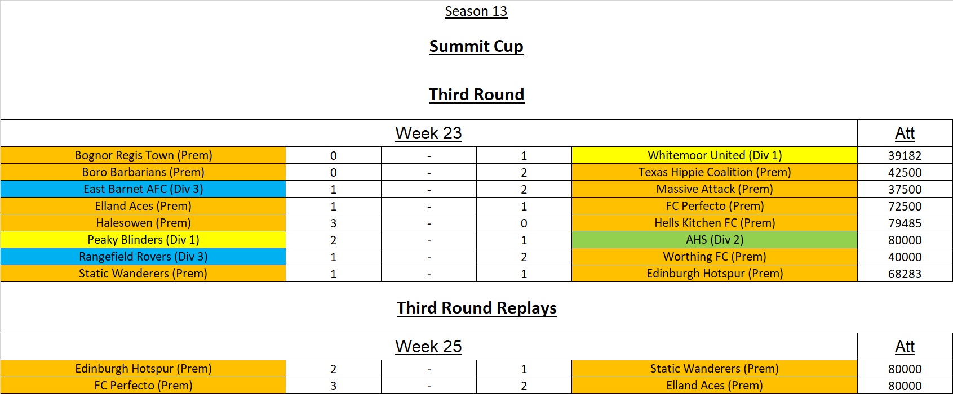This screenshot has height=394, width=953.
Task: Click the green AHS (Div 2) cell
Action: (714, 240)
